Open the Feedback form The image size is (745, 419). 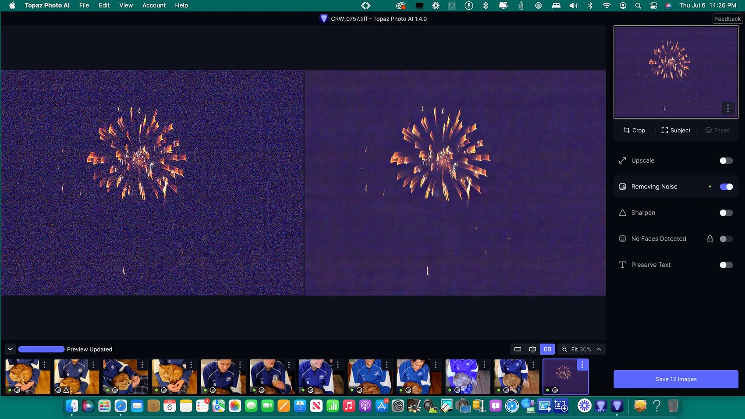tap(727, 18)
